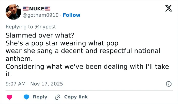Click the line 'She's a pop star'

pyautogui.click(x=62, y=43)
